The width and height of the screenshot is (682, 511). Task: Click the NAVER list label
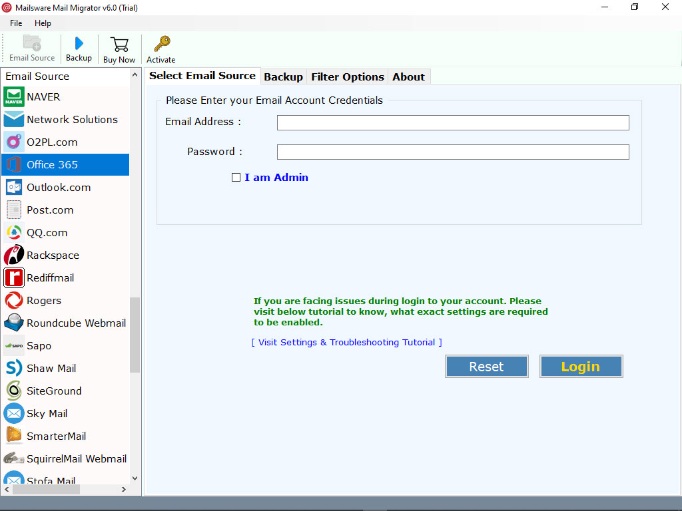[x=43, y=97]
